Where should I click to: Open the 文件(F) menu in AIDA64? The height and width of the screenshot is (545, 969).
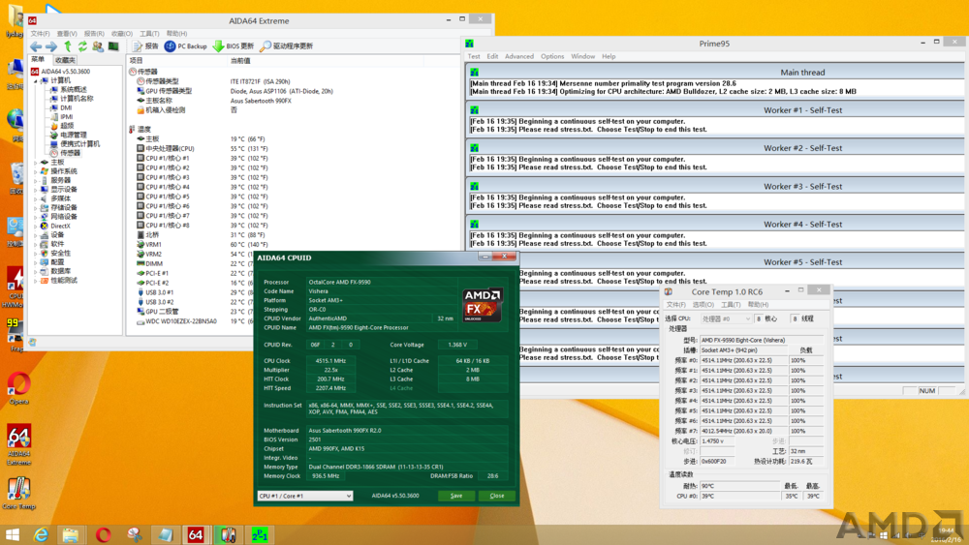(40, 33)
